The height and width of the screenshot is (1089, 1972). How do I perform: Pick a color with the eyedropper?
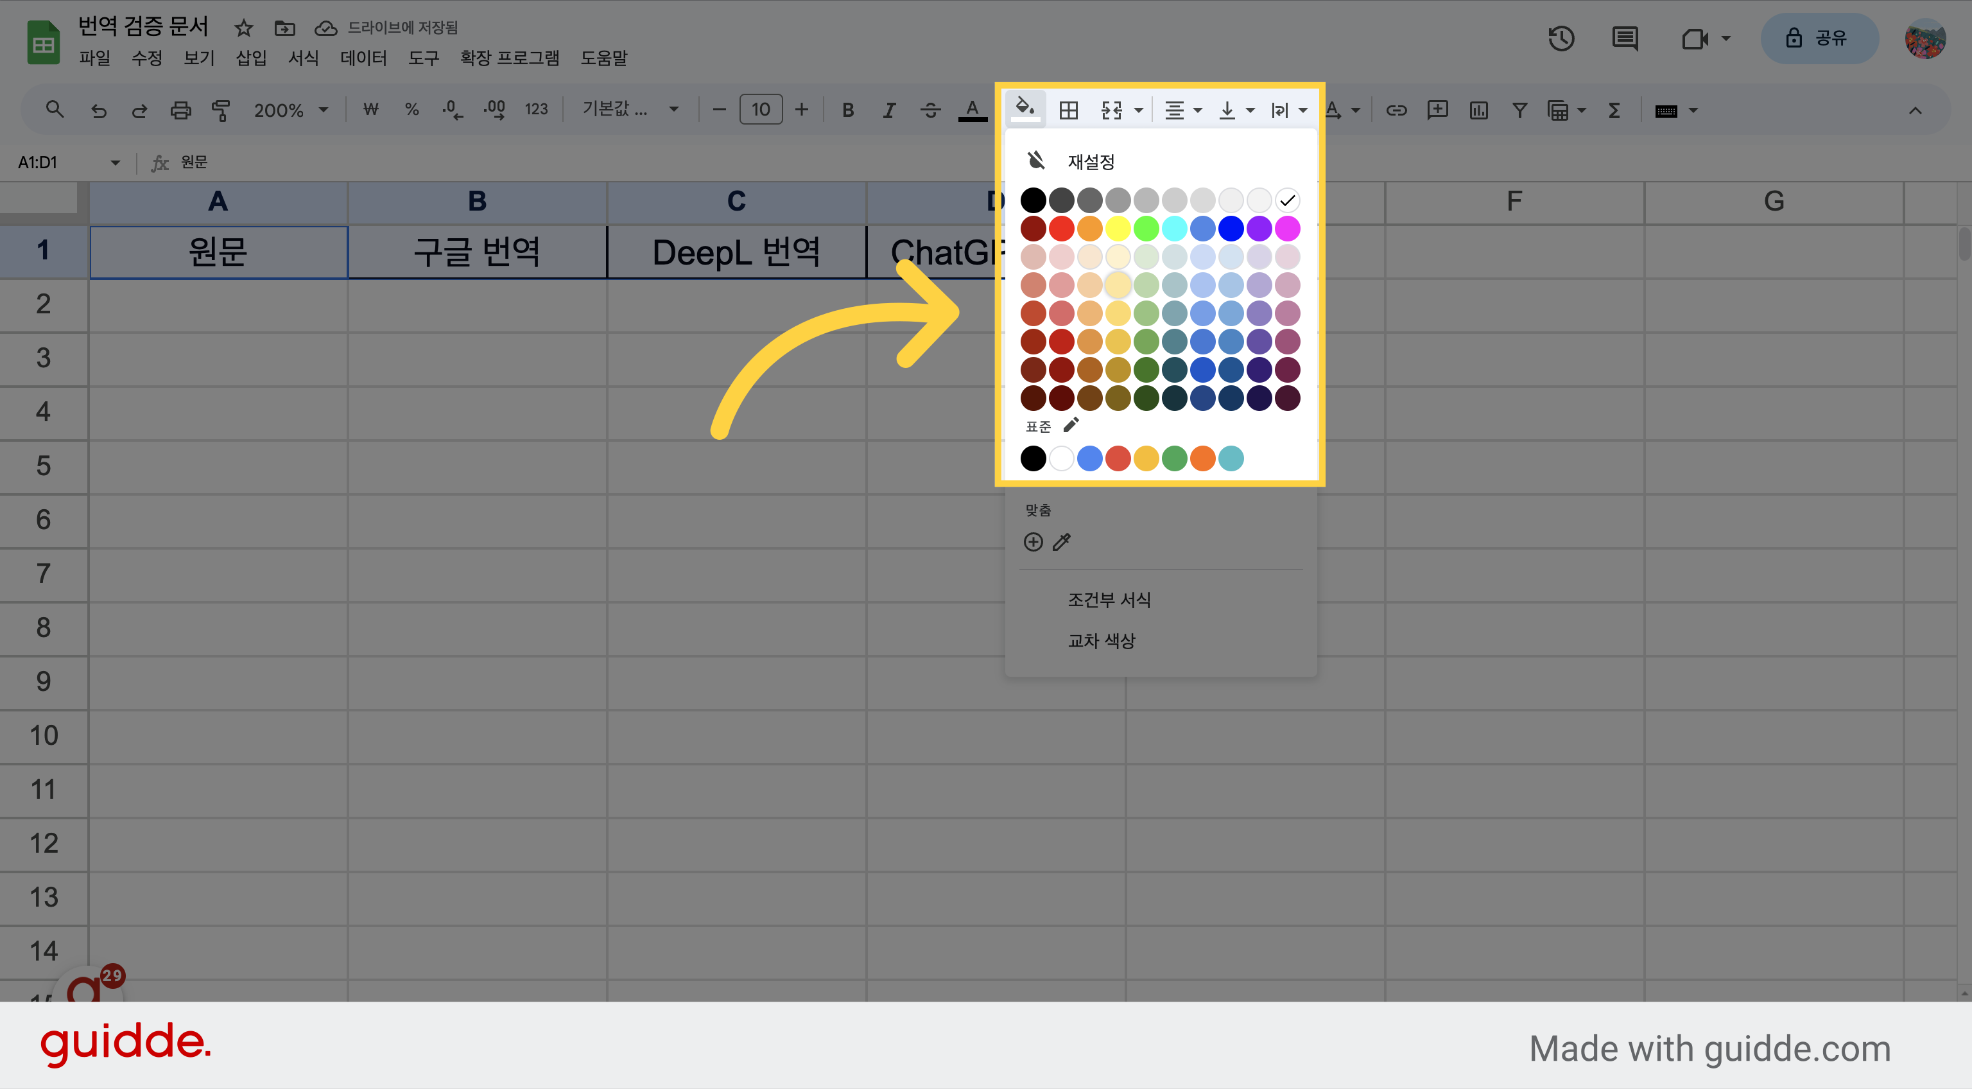1062,542
